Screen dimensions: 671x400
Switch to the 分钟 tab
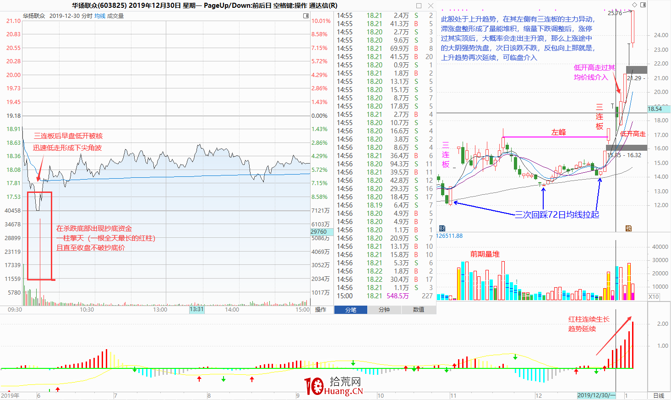[384, 310]
